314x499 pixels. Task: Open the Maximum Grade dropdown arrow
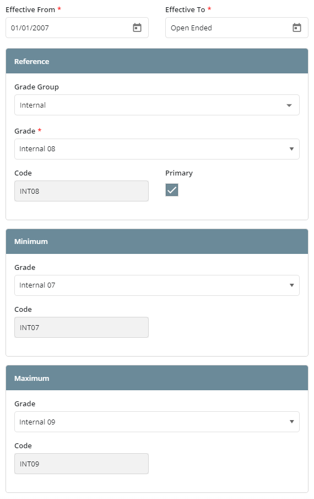291,422
